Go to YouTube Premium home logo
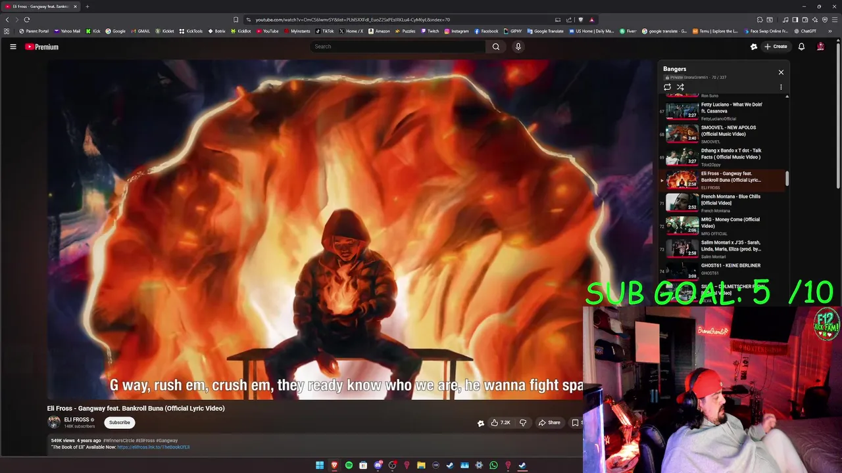The width and height of the screenshot is (842, 473). [x=42, y=47]
